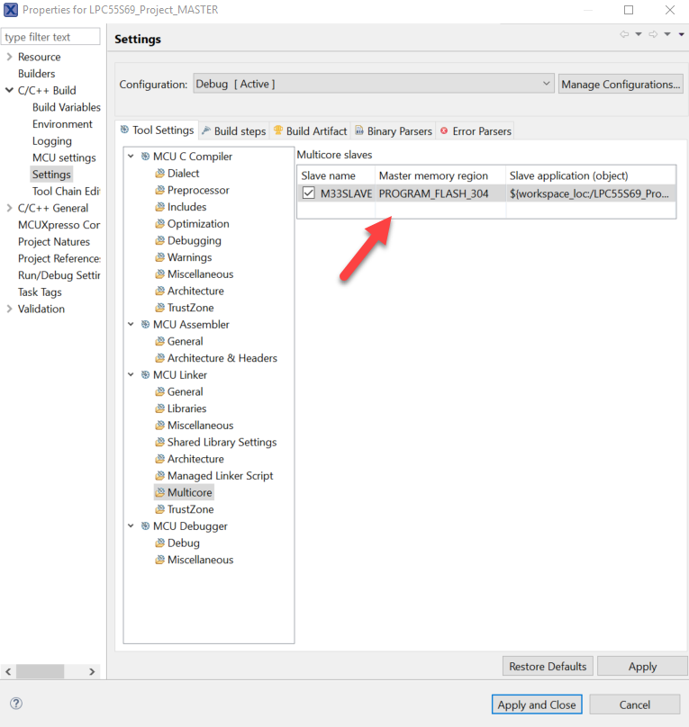Image resolution: width=689 pixels, height=727 pixels.
Task: Click the MCU Linker tool icon
Action: pyautogui.click(x=145, y=374)
